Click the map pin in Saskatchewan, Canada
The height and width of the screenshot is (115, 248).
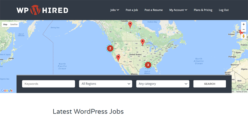[x=130, y=25]
